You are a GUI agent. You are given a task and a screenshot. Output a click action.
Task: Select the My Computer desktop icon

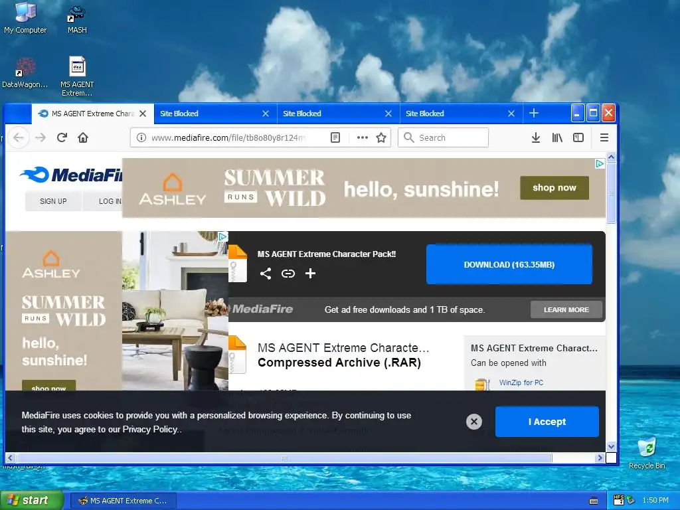click(25, 18)
